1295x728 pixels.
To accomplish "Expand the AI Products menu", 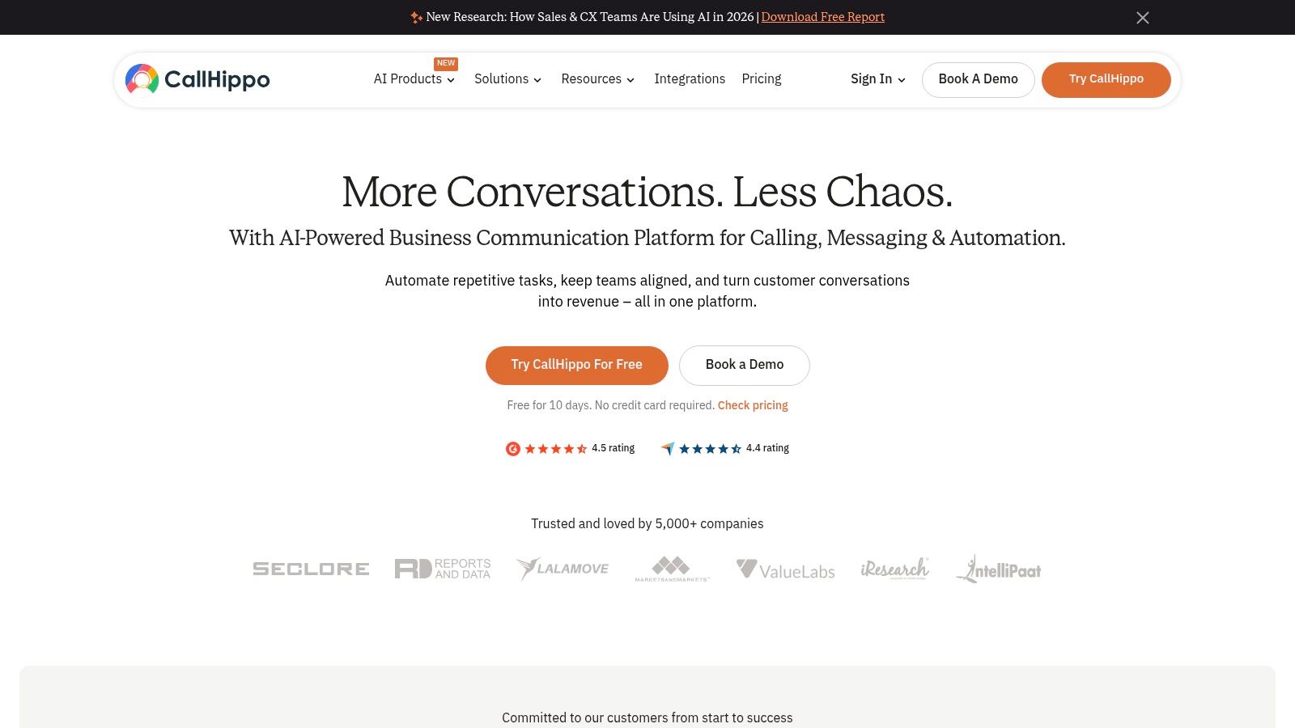I will click(x=414, y=79).
